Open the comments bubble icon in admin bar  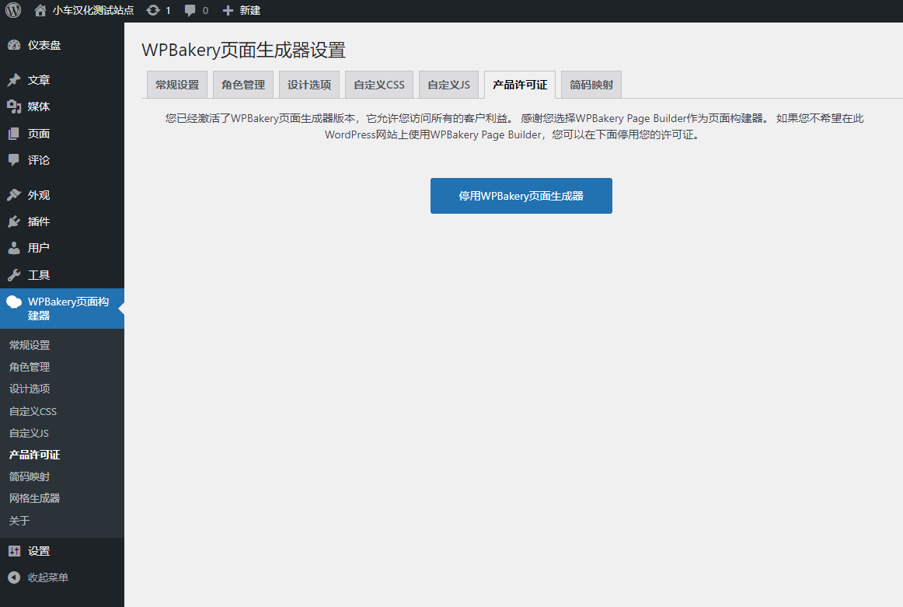(190, 11)
